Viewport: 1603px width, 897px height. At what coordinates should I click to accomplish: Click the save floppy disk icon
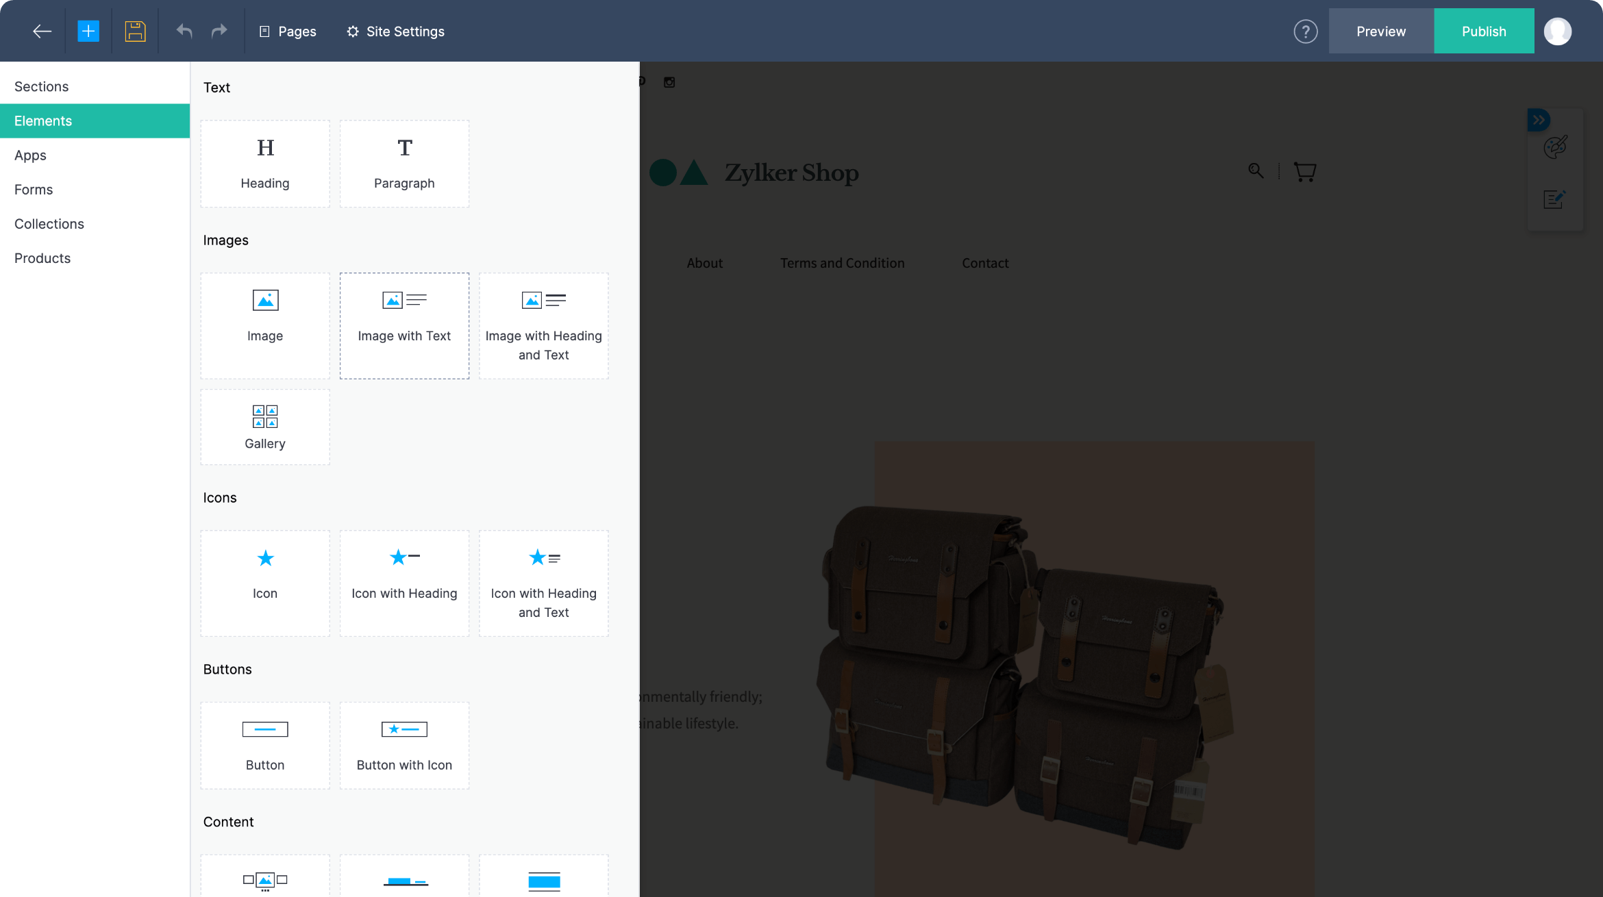[x=135, y=31]
